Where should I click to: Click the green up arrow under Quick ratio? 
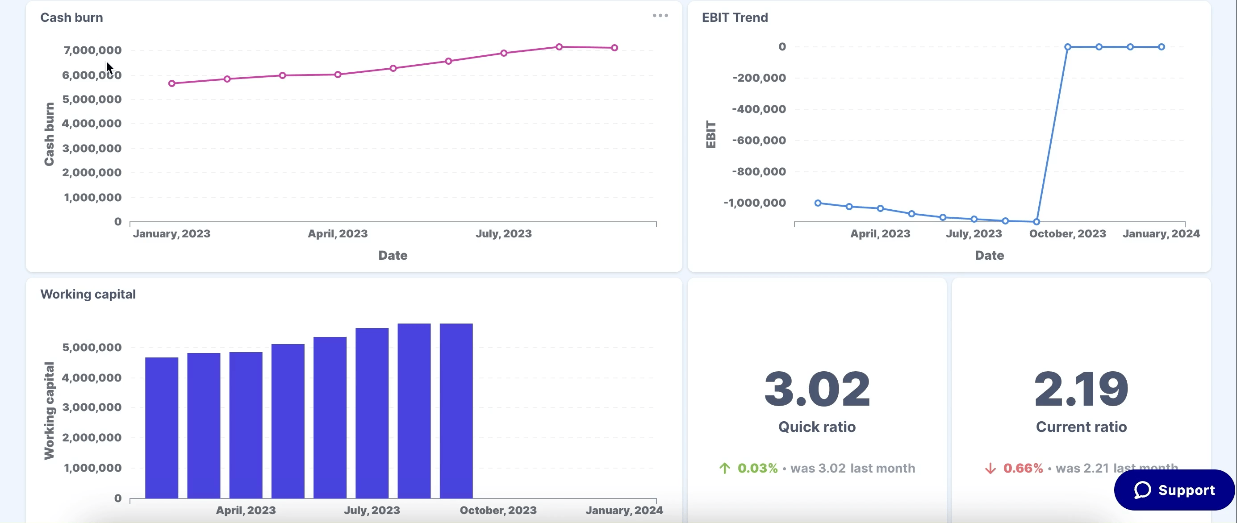click(724, 468)
